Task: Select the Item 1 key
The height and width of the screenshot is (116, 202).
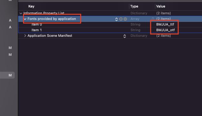Action: [37, 30]
